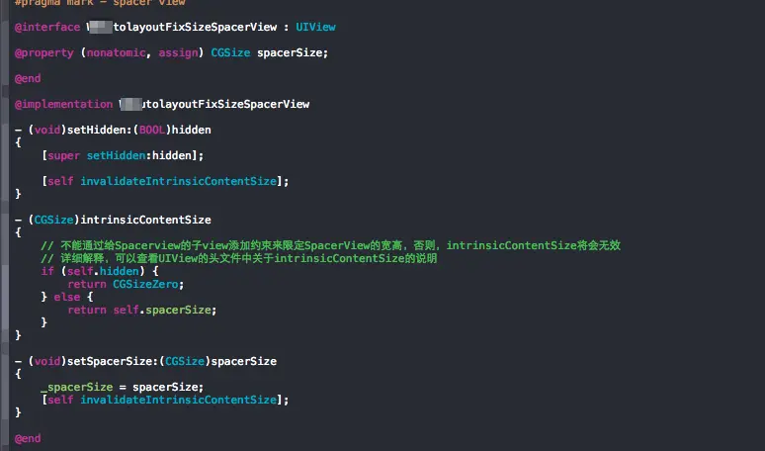This screenshot has width=765, height=451.
Task: Click the return keyword before self.spacerSize
Action: coord(86,311)
